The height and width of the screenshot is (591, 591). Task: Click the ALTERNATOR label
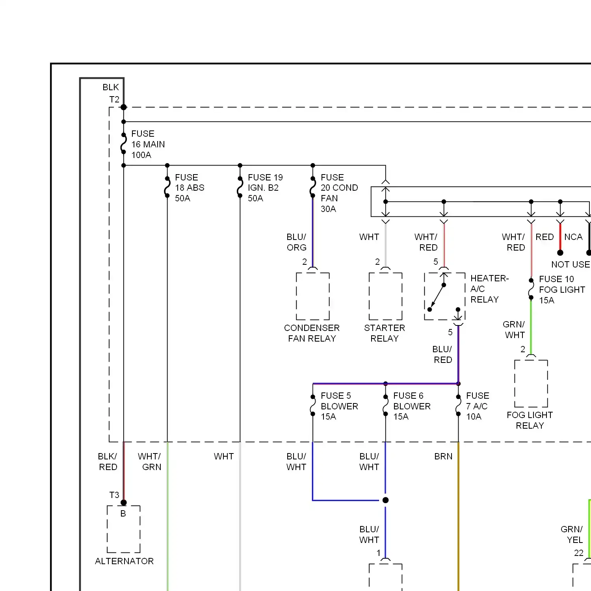click(124, 561)
